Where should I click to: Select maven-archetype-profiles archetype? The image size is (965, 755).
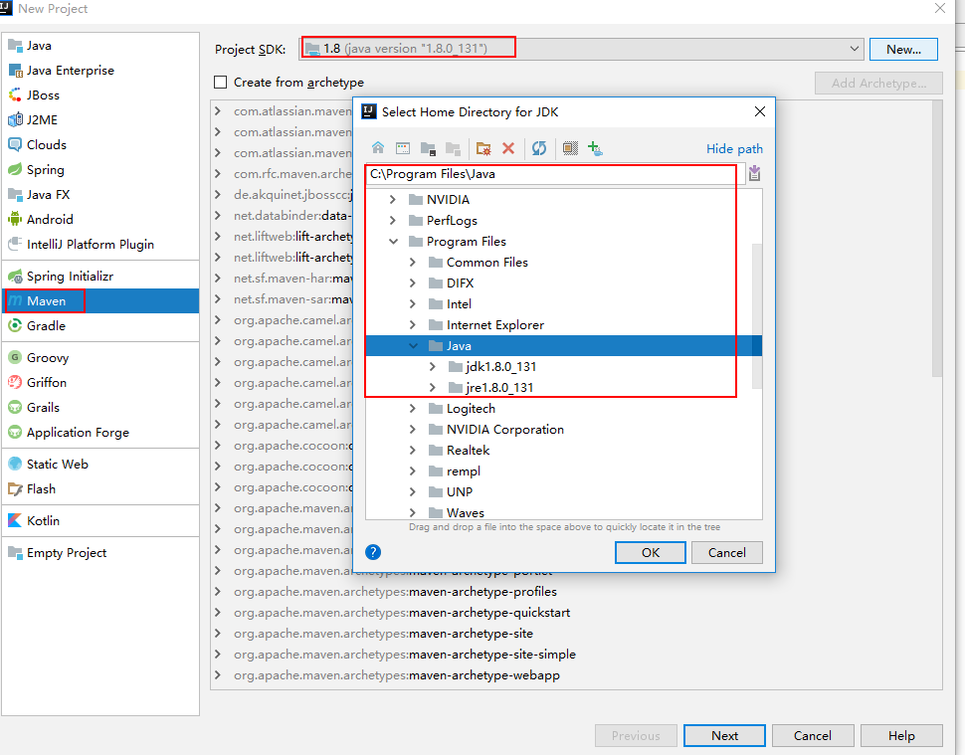point(395,591)
